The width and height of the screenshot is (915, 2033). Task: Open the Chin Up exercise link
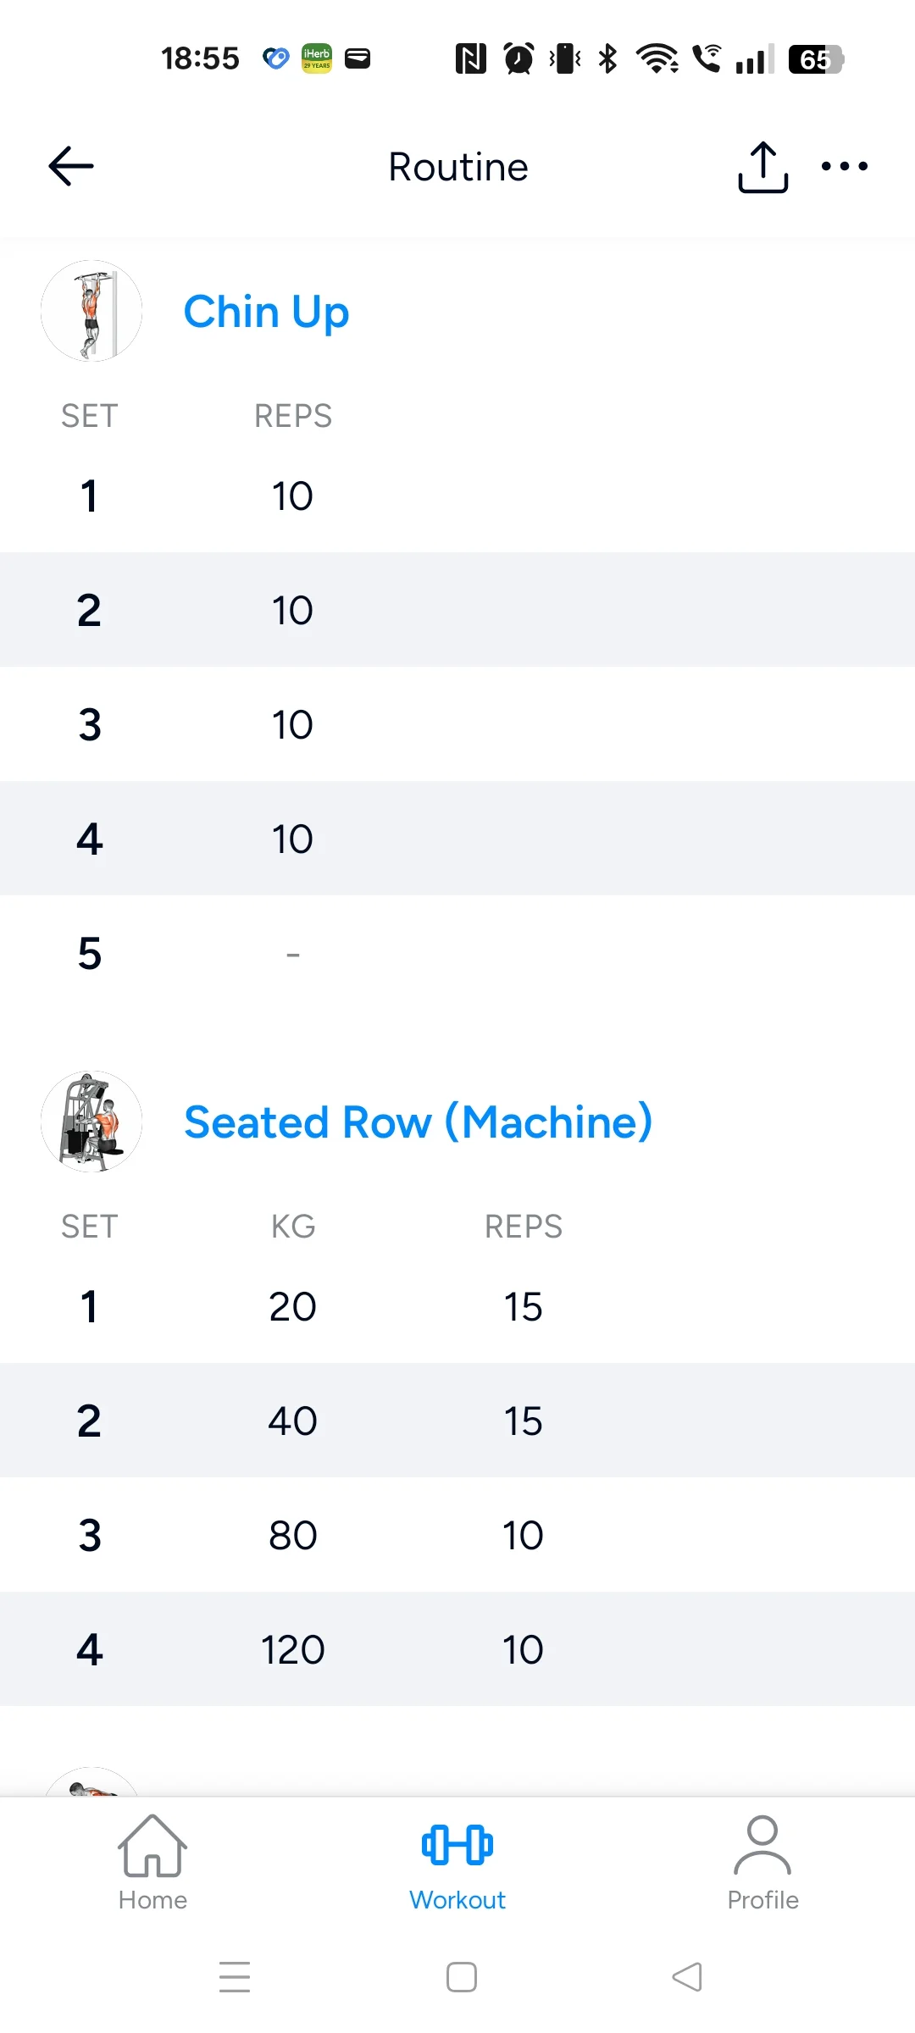[x=266, y=312]
